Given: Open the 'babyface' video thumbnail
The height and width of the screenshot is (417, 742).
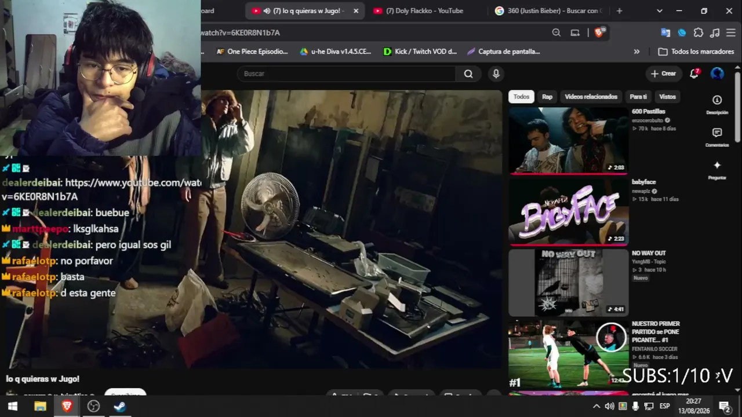Looking at the screenshot, I should 569,212.
